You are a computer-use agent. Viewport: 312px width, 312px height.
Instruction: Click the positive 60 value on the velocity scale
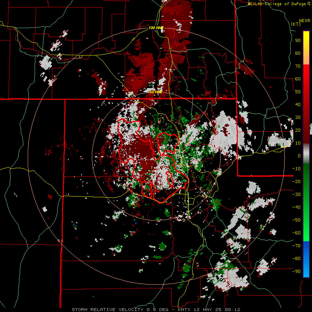(x=298, y=79)
